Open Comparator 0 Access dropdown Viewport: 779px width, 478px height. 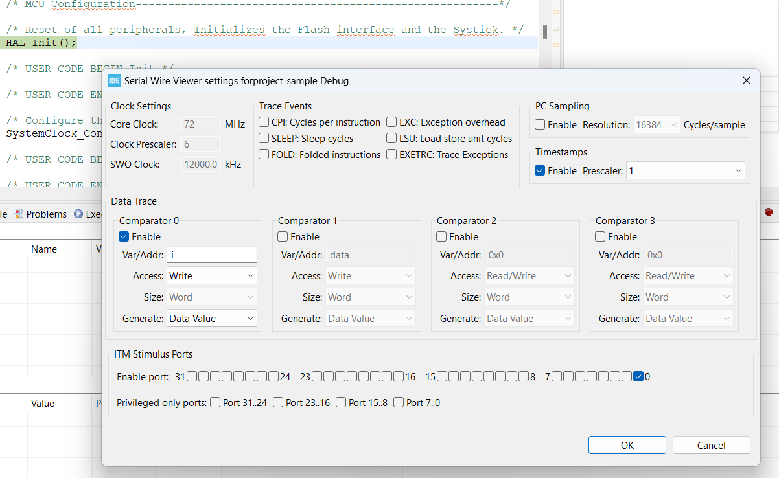pyautogui.click(x=212, y=275)
